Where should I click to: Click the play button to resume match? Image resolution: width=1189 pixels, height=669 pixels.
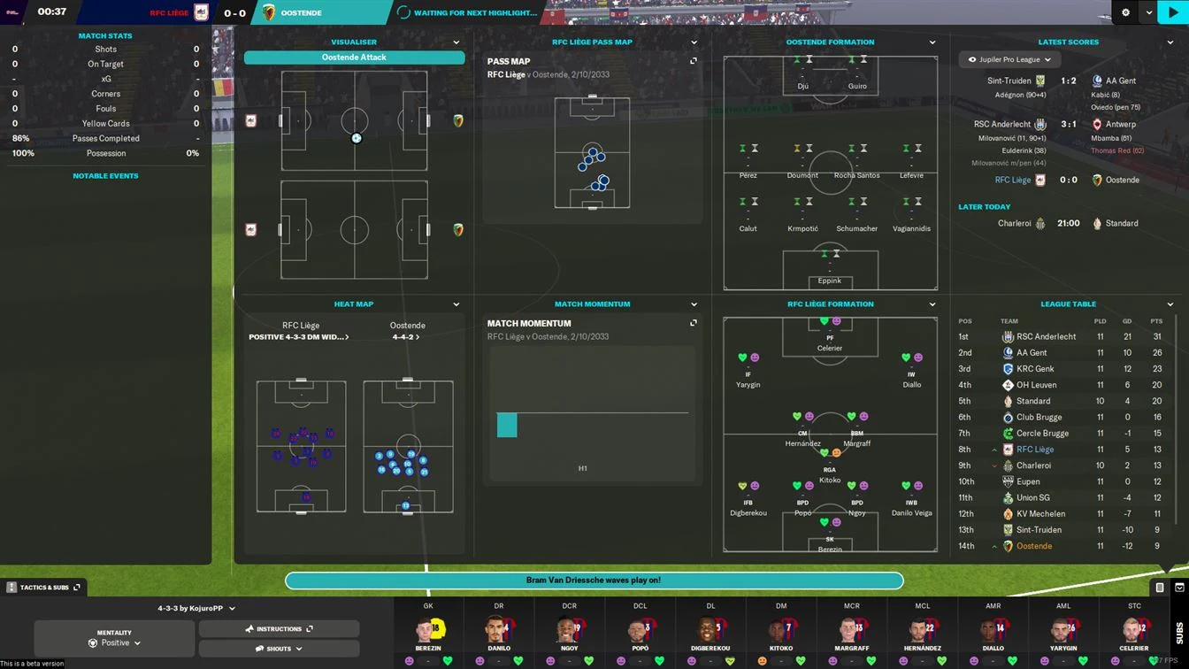[x=1173, y=12]
